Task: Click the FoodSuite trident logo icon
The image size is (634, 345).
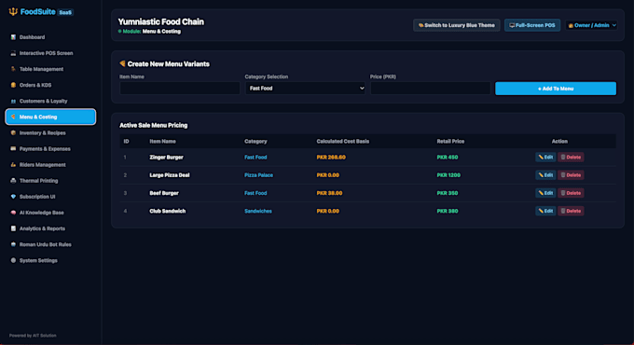Action: (x=13, y=12)
